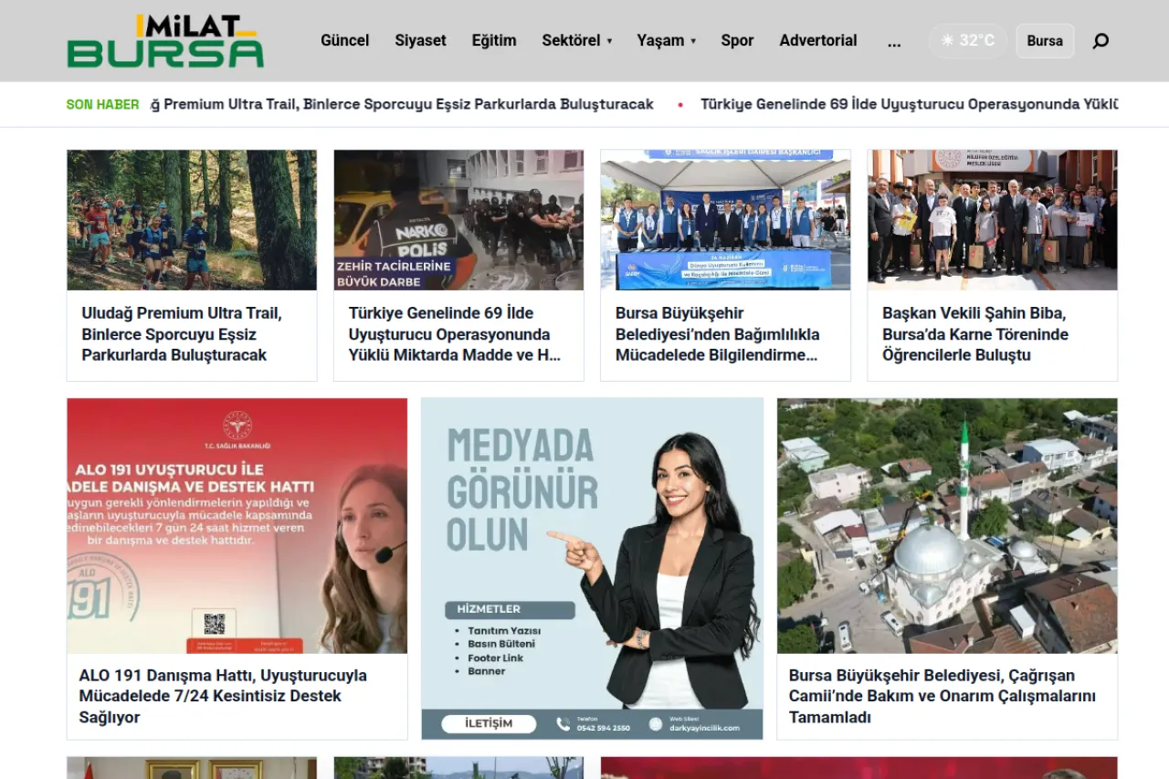
Task: Click the QR code on ALO 191 image
Action: (x=214, y=624)
